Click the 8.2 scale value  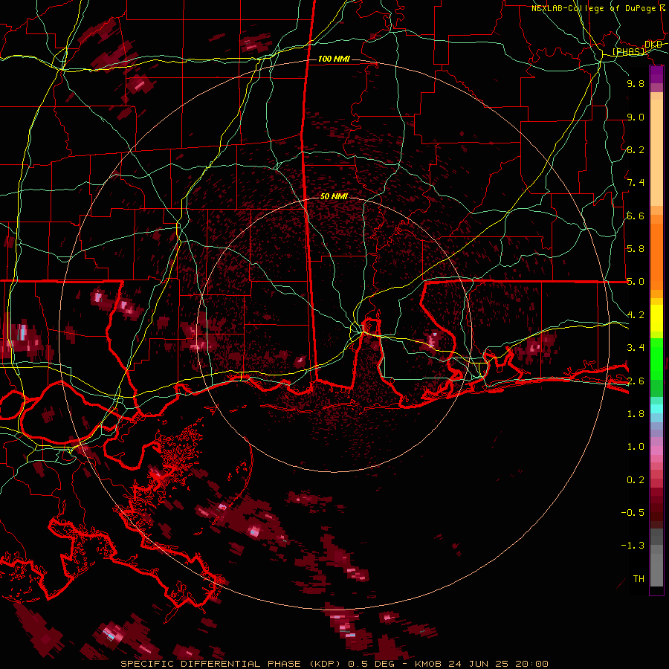click(636, 149)
